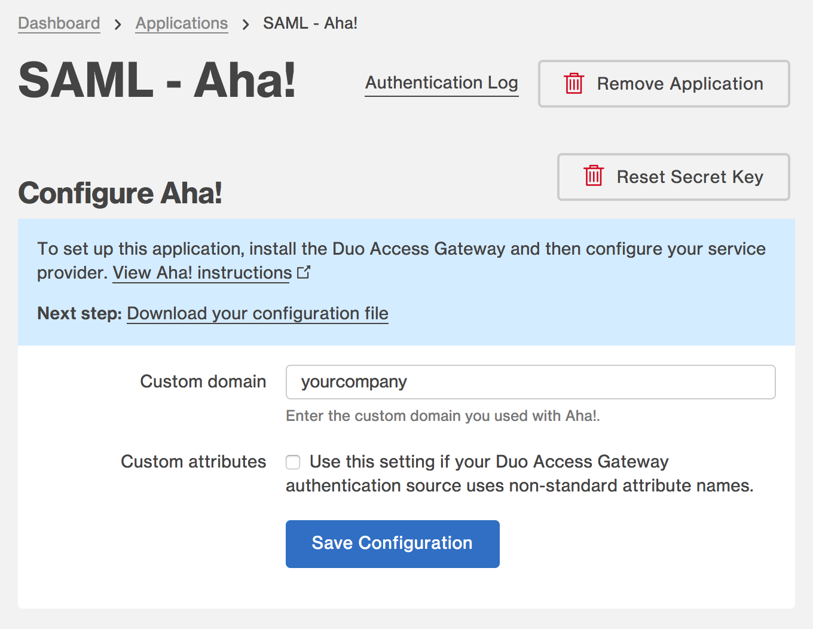Click the Configure Aha! section title

(x=120, y=193)
